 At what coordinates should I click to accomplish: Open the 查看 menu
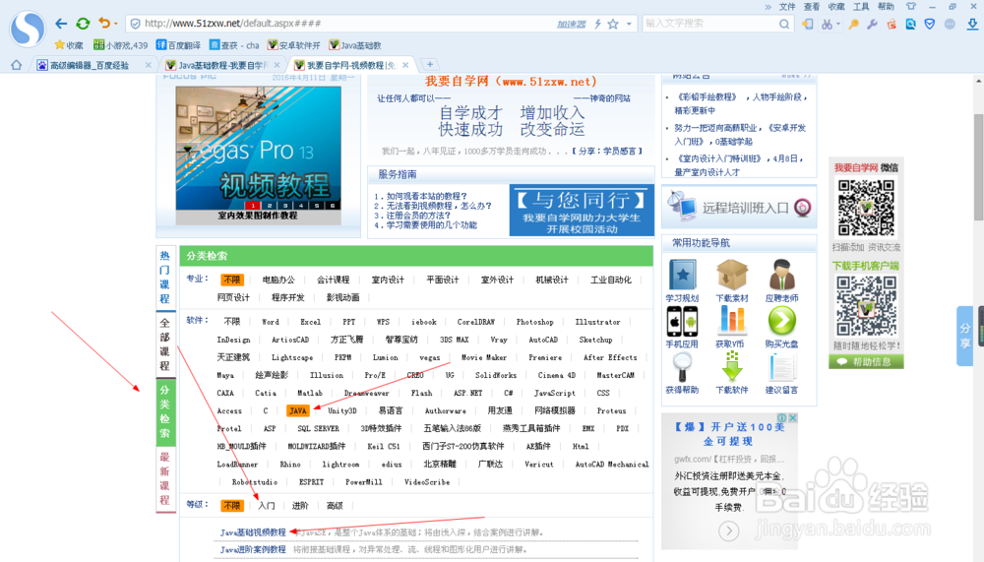(812, 7)
